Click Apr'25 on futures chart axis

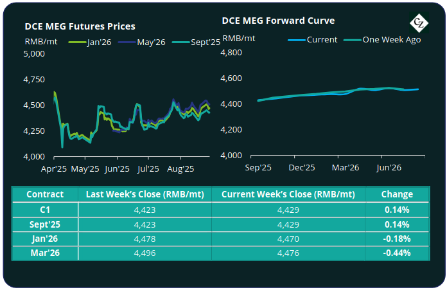tap(53, 170)
